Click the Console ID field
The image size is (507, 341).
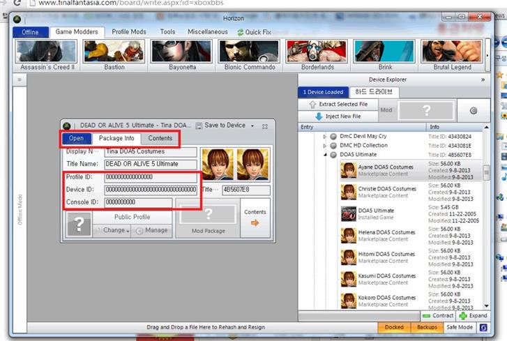pos(138,202)
